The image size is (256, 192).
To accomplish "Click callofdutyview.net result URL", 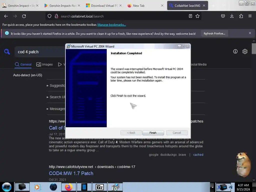I will click(x=92, y=167).
